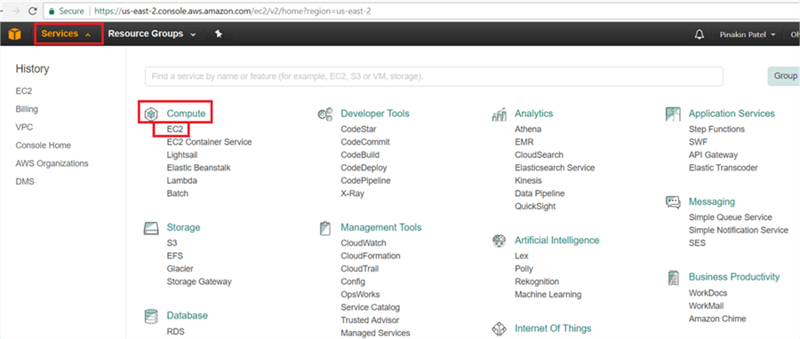The width and height of the screenshot is (800, 339).
Task: Open DMS from History
Action: point(25,181)
